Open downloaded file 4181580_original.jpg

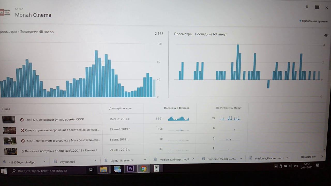pos(22,162)
